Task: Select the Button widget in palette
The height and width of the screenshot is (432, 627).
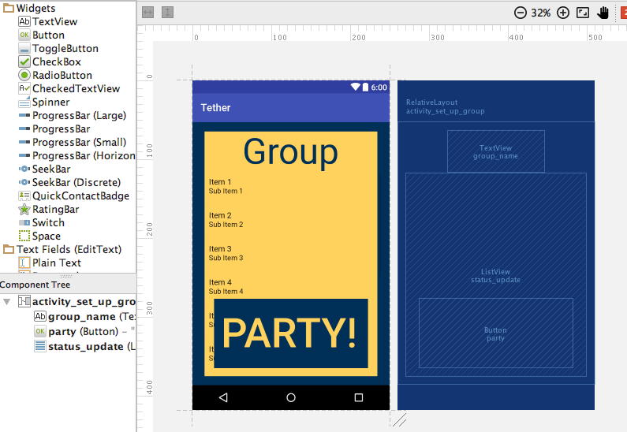Action: click(x=42, y=35)
